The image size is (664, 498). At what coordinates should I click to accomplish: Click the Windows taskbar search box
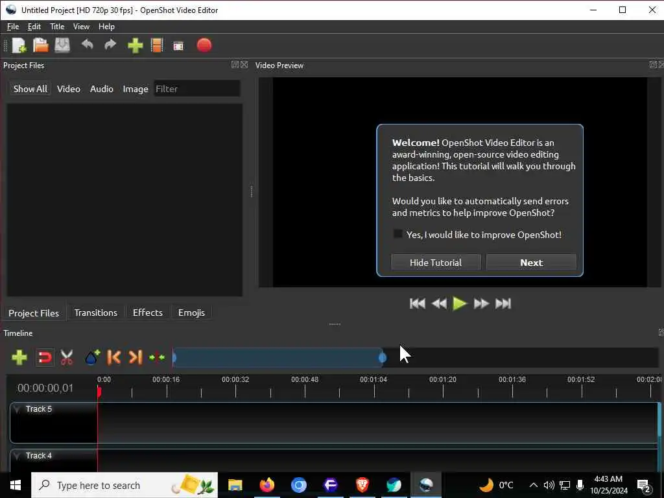click(124, 485)
